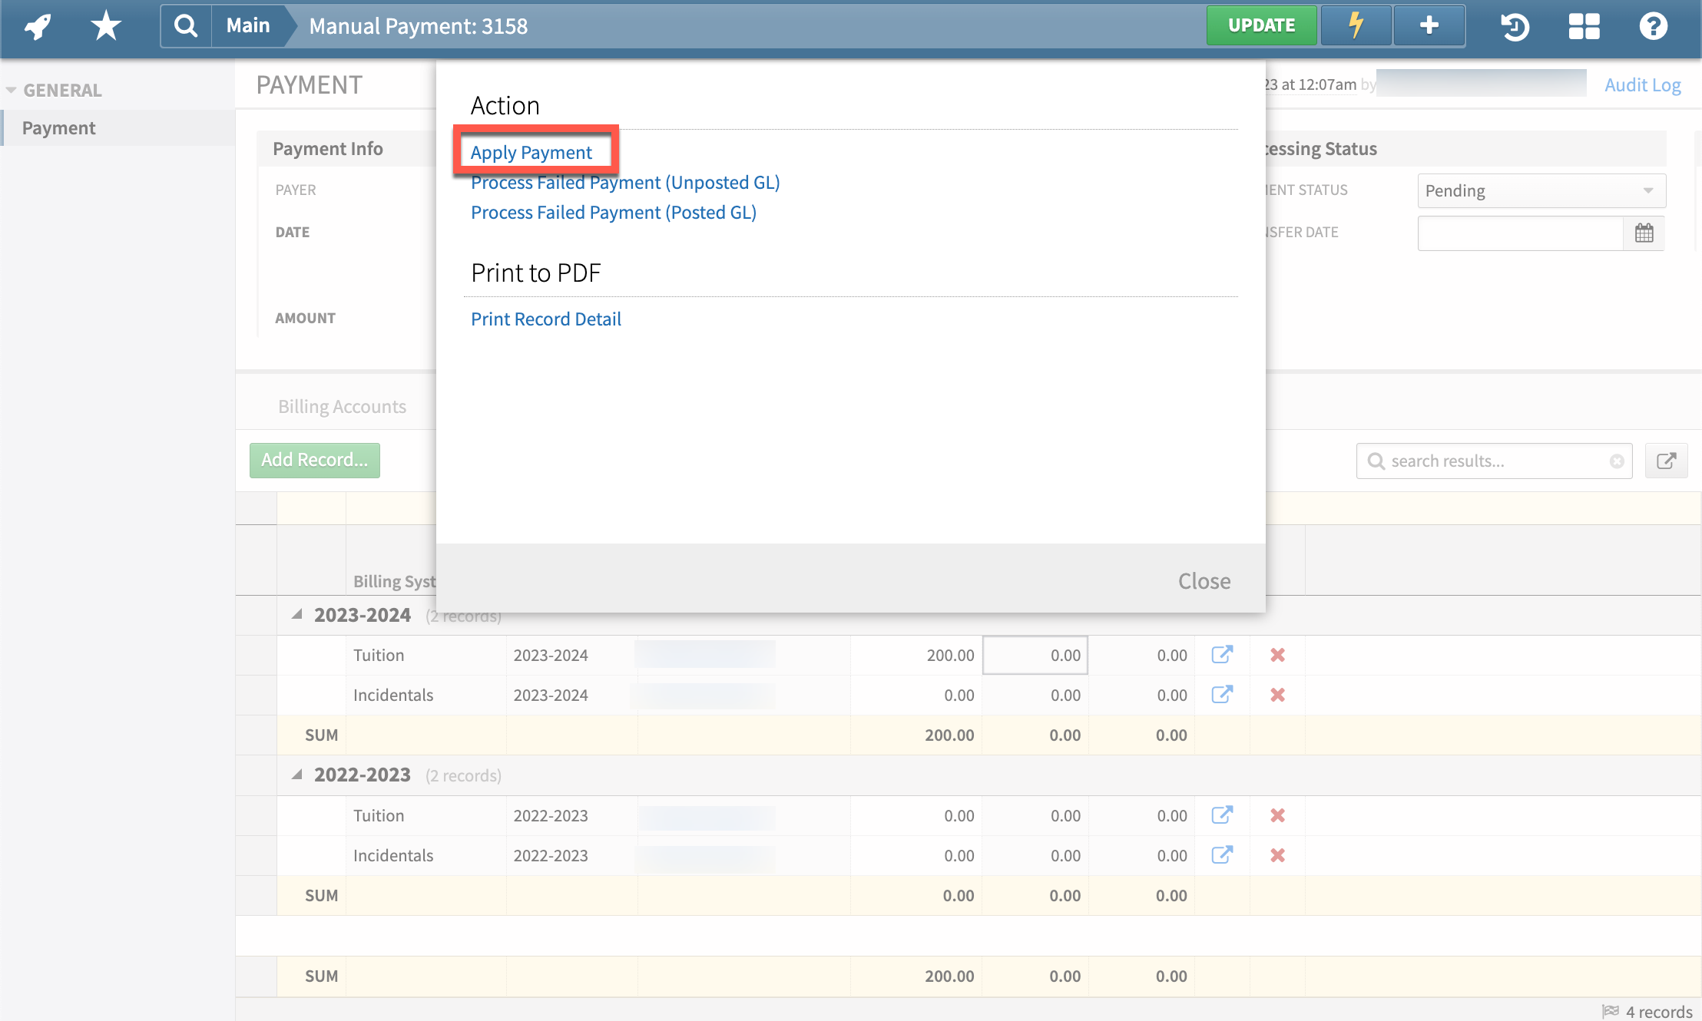
Task: Click the green UPDATE button
Action: [x=1260, y=24]
